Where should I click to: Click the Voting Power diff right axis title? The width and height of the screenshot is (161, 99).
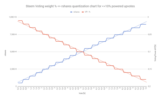(155, 53)
